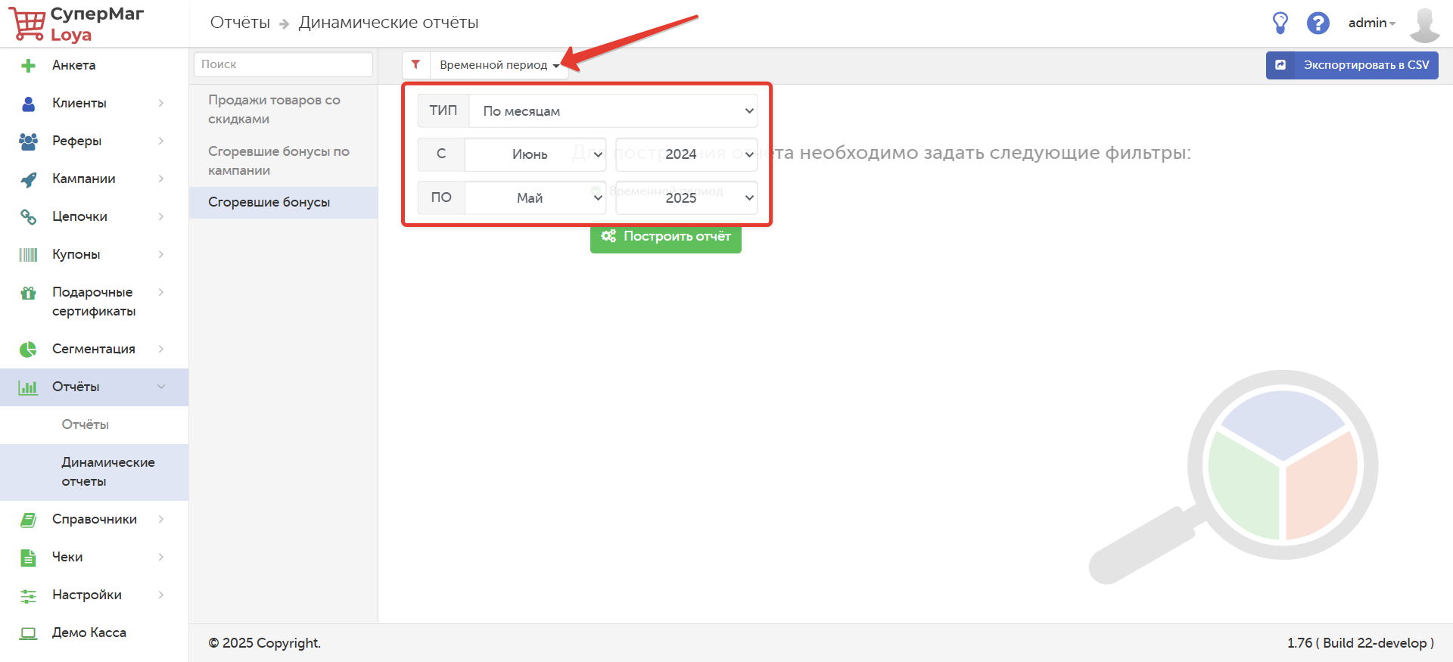
Task: Open help via question mark icon
Action: [1318, 23]
